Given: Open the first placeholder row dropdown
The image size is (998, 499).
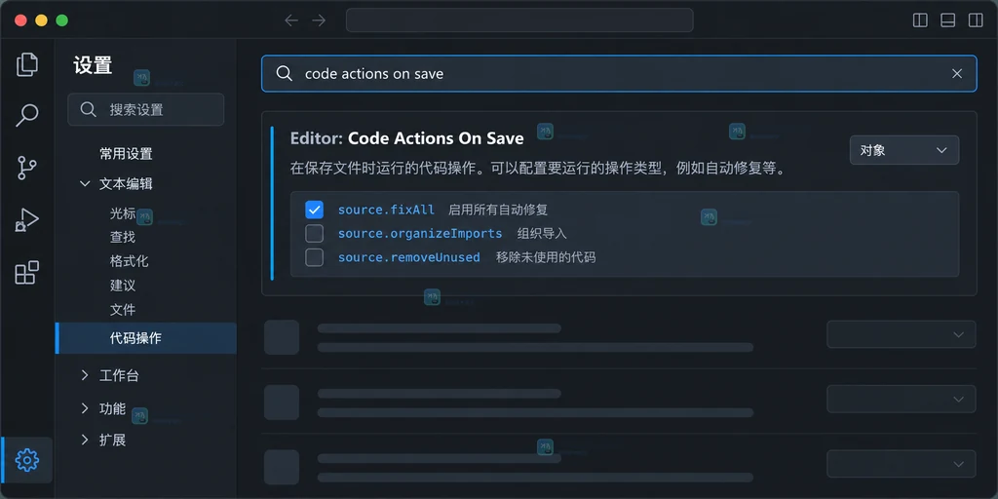Looking at the screenshot, I should coord(902,334).
